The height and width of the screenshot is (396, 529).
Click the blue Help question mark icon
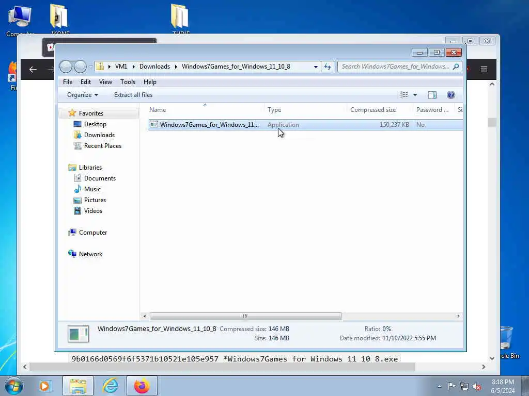[450, 95]
